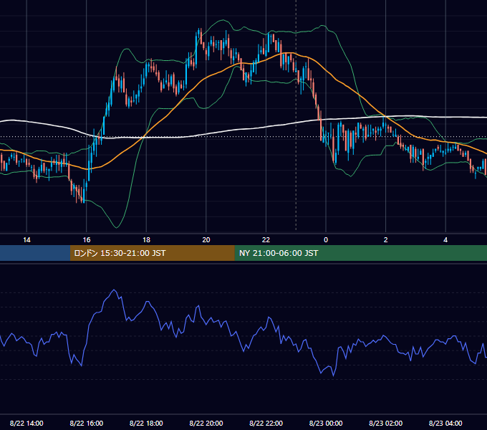The width and height of the screenshot is (487, 430).
Task: Click the blue session bar before London
Action: (x=35, y=253)
